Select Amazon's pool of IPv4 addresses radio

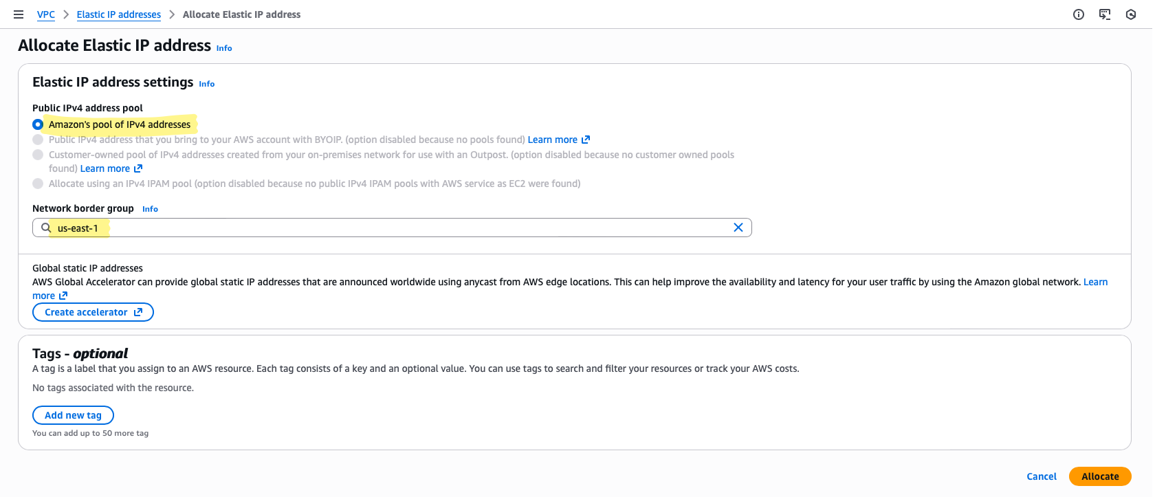tap(38, 124)
